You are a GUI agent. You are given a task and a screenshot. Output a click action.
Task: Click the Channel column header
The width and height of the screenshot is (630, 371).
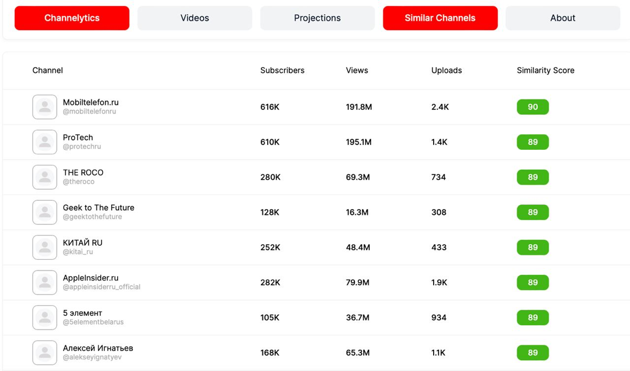point(48,70)
